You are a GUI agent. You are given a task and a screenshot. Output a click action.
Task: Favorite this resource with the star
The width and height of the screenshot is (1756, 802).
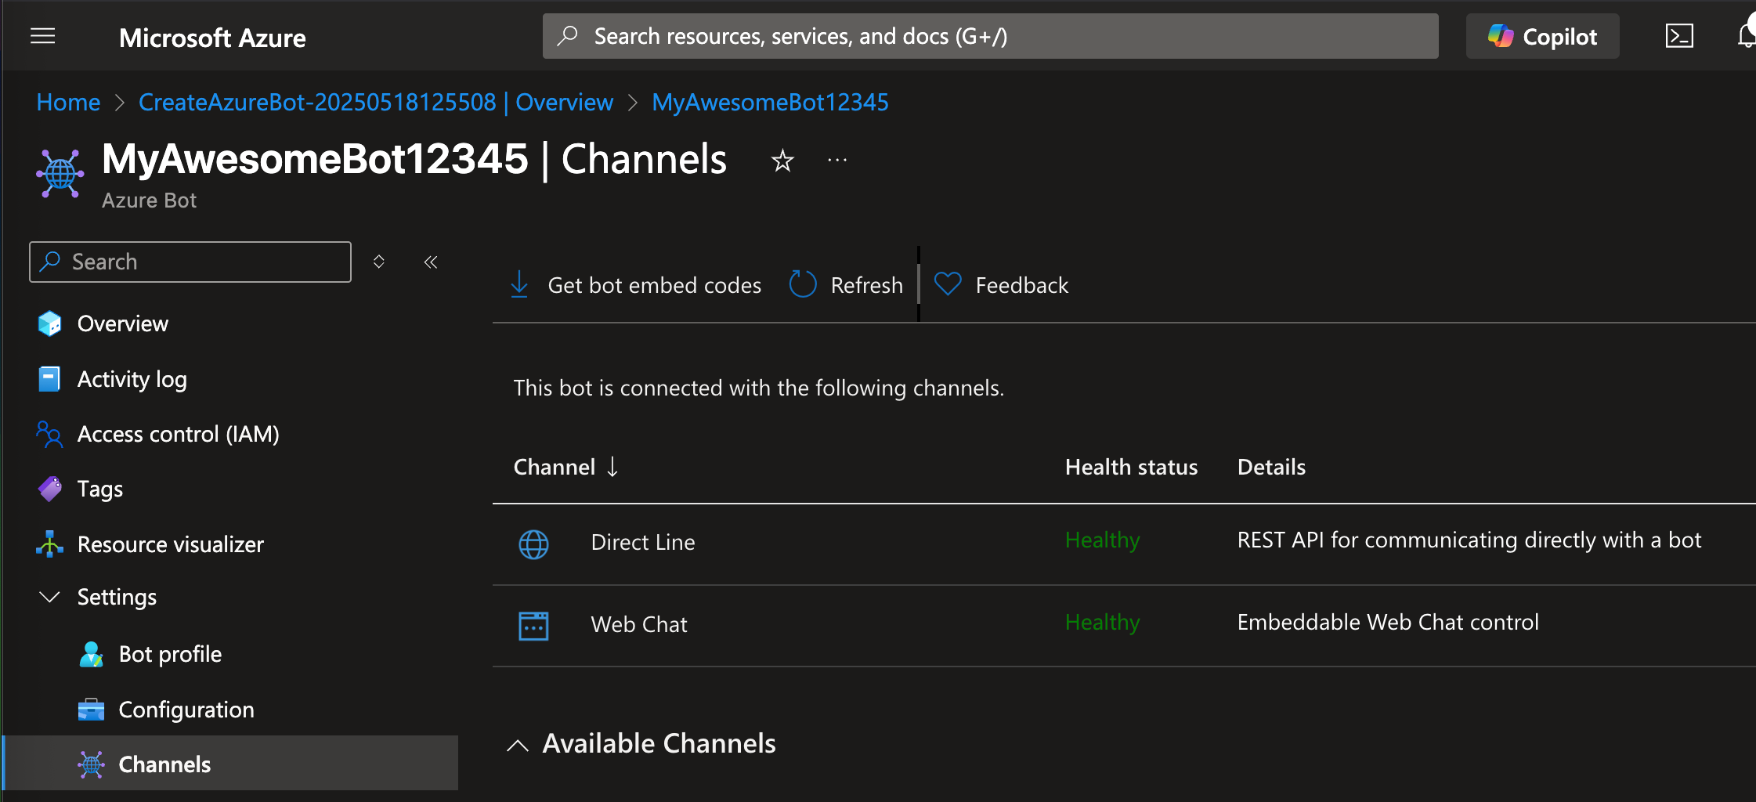[x=782, y=161]
